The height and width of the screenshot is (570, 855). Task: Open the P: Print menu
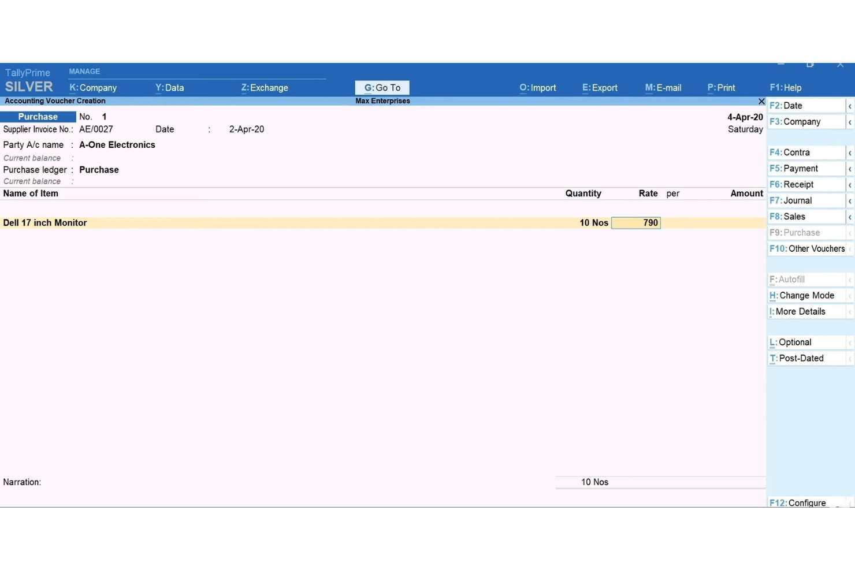click(x=721, y=88)
